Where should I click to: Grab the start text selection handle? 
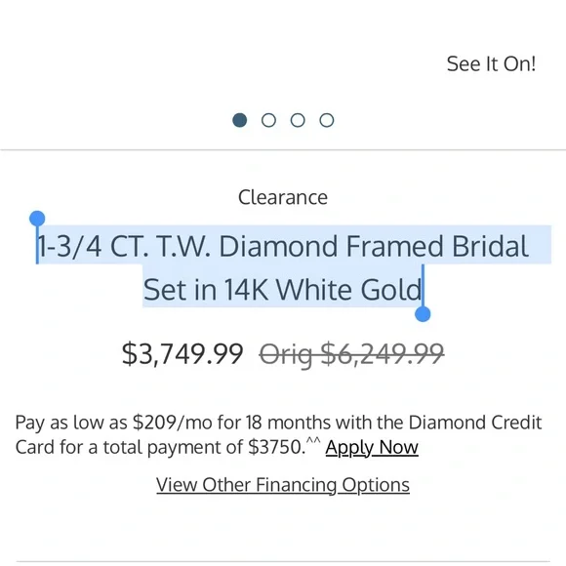37,220
